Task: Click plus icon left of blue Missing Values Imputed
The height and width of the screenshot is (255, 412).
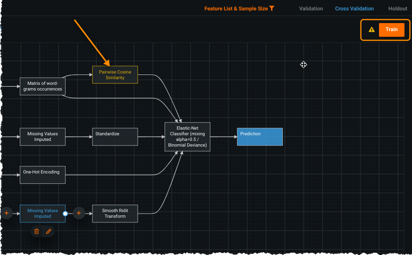Action: (6, 214)
